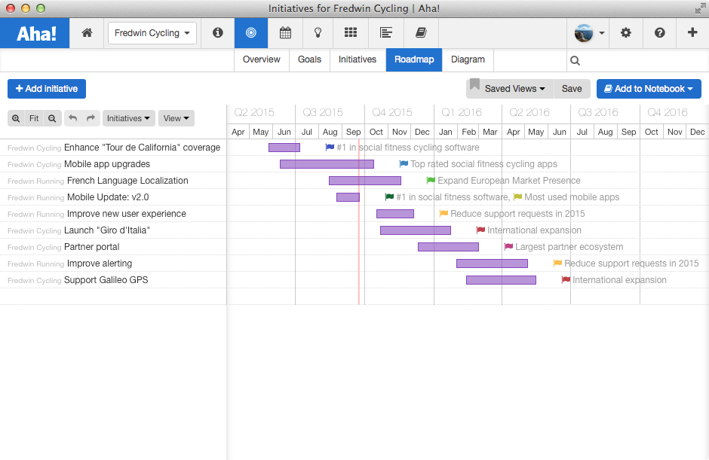
Task: Click the International expansion goal in Support Galileo GPS row
Action: point(619,280)
